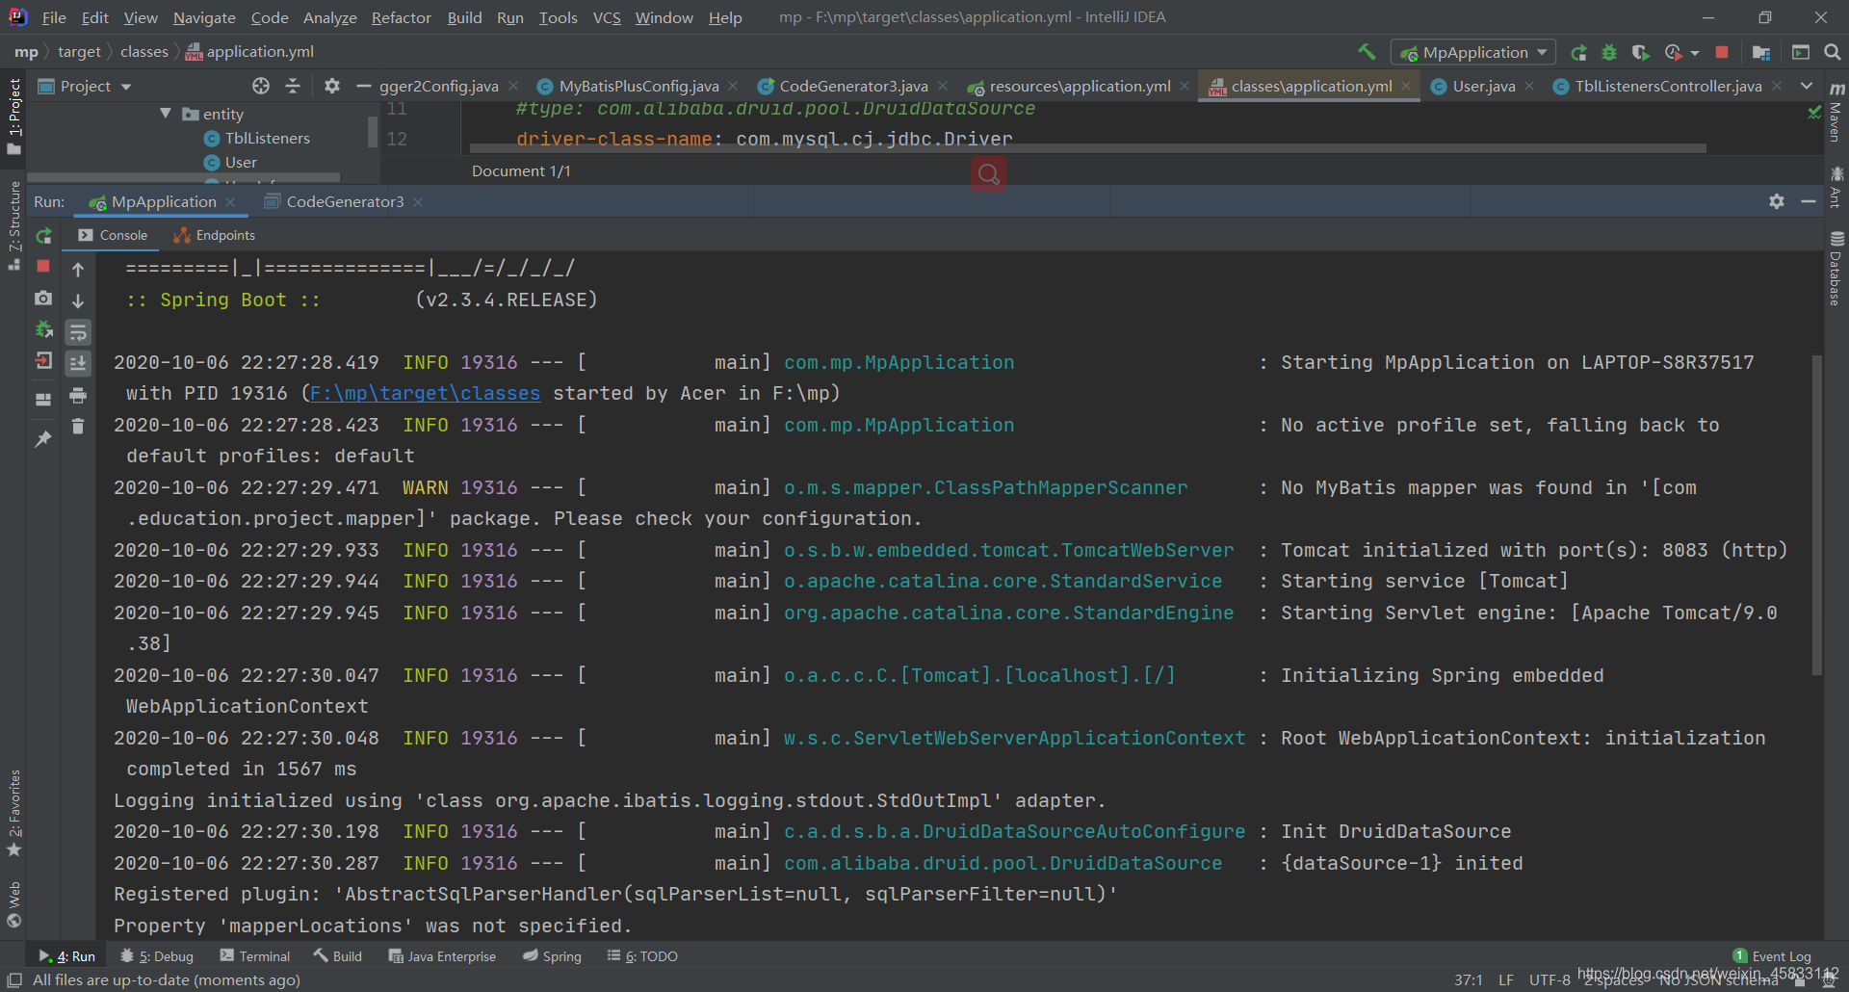Run MpApplication with coverage
The image size is (1849, 992).
point(1641,52)
